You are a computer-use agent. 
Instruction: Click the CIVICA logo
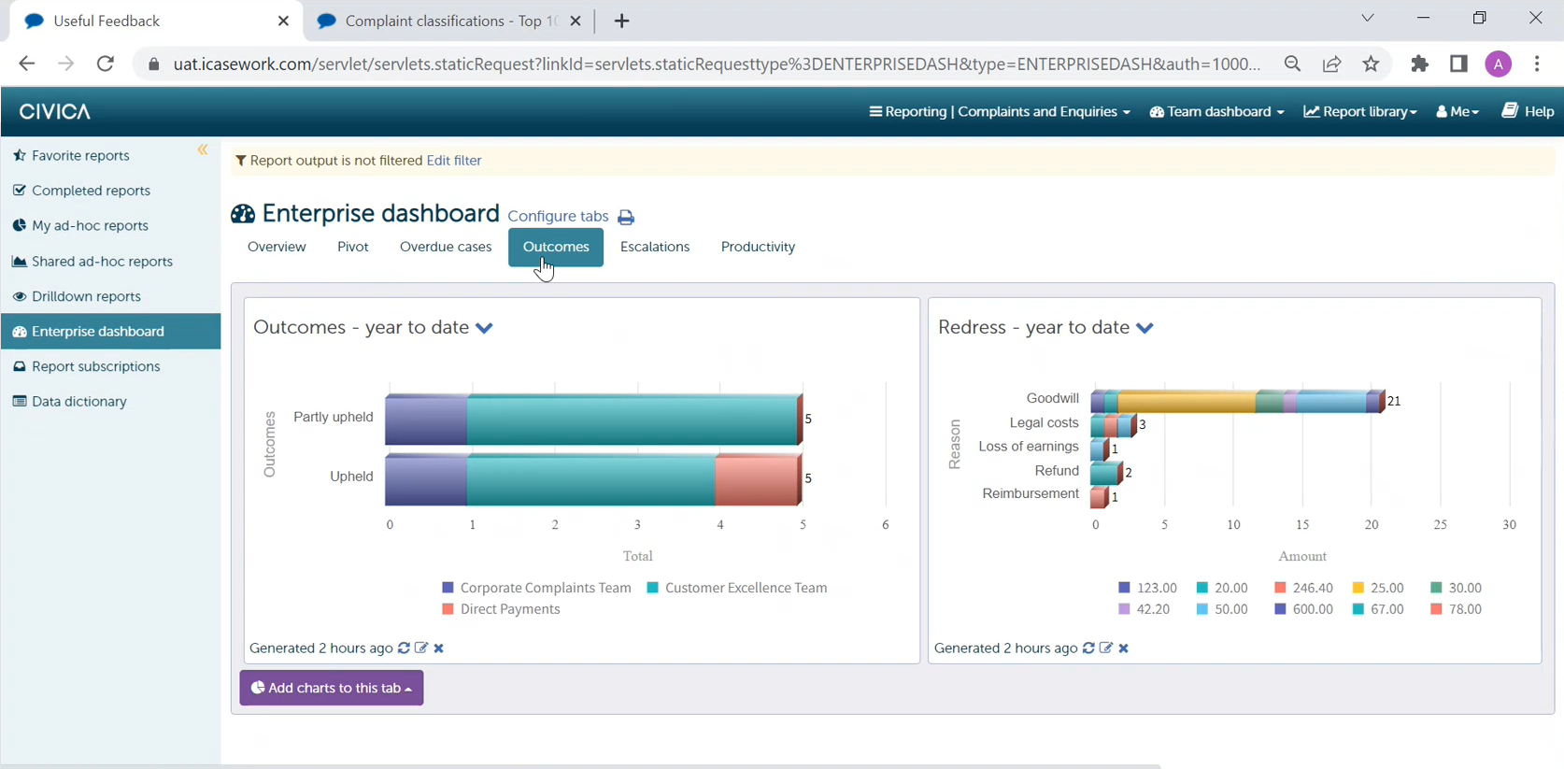click(55, 111)
